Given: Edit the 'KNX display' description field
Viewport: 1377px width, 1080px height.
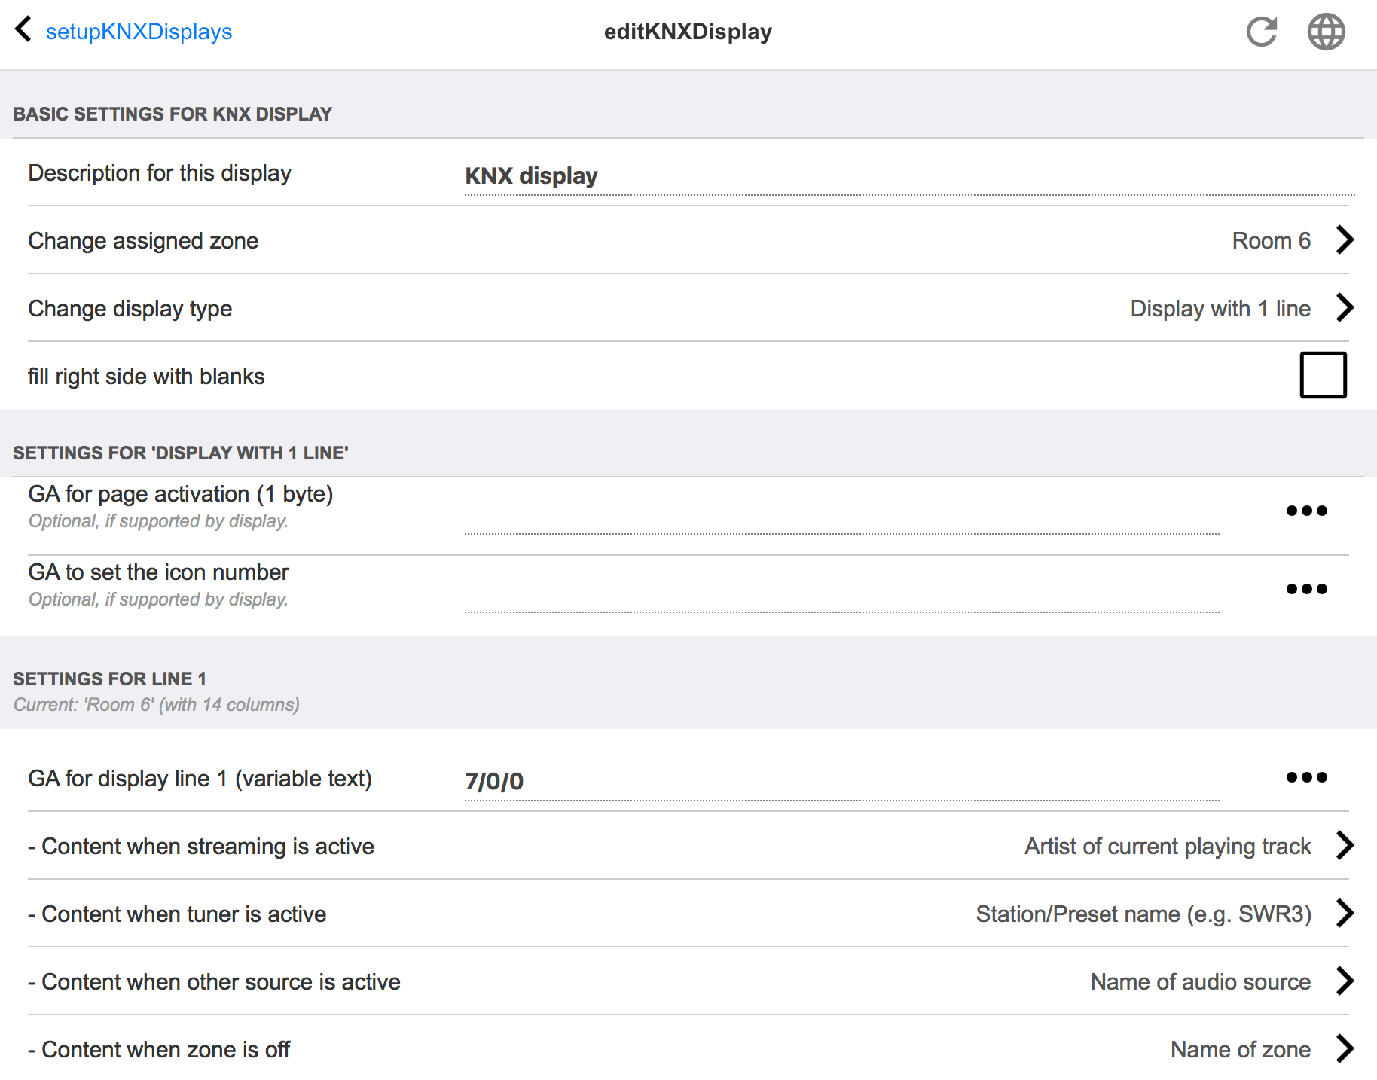Looking at the screenshot, I should pos(909,176).
